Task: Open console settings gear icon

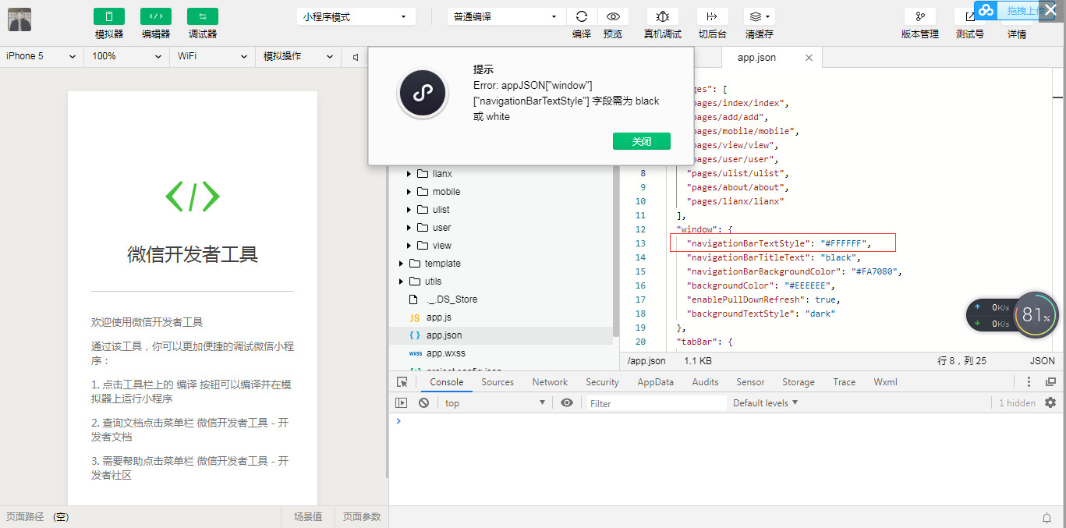Action: [1050, 403]
